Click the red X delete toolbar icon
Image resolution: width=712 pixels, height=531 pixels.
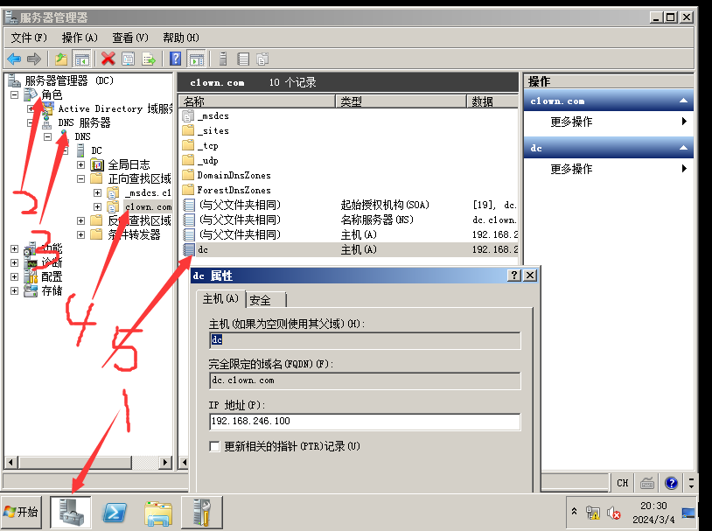[108, 59]
